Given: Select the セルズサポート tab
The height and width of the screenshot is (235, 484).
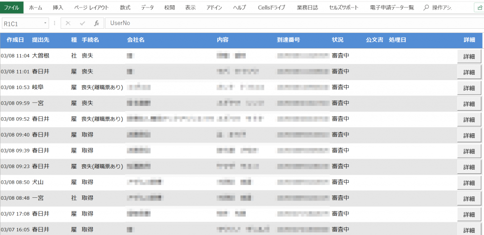Looking at the screenshot, I should (344, 8).
